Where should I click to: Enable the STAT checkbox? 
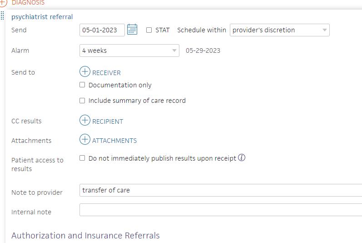(149, 30)
